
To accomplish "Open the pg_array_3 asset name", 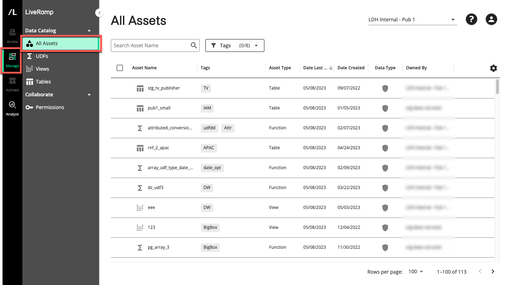I will (158, 247).
